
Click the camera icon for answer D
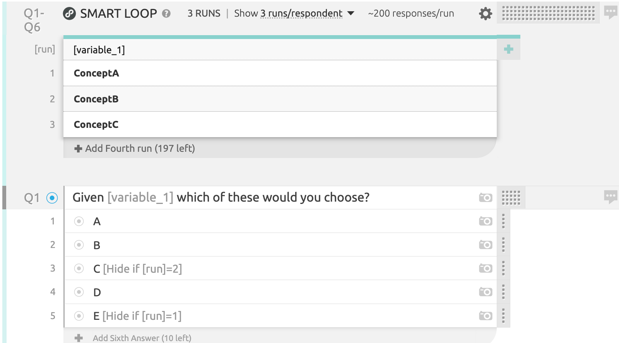(486, 292)
